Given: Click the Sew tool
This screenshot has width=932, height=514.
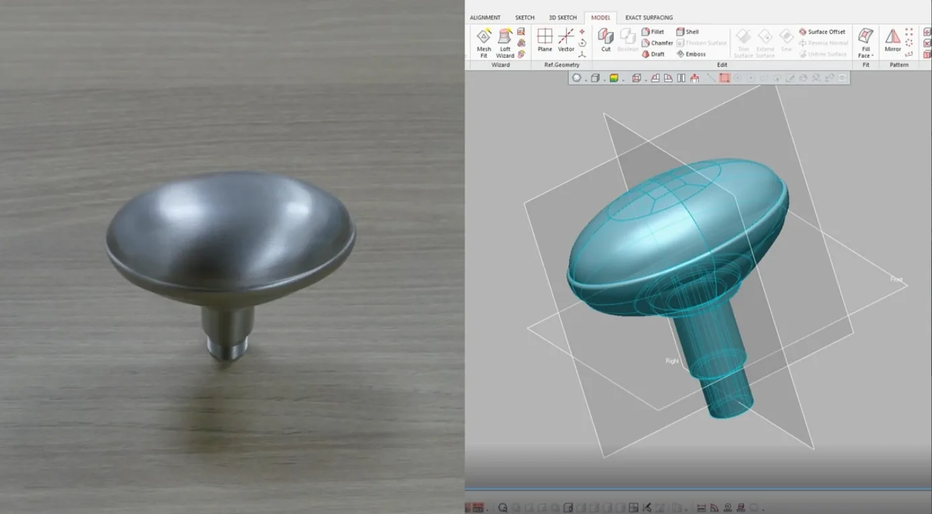Looking at the screenshot, I should [787, 40].
